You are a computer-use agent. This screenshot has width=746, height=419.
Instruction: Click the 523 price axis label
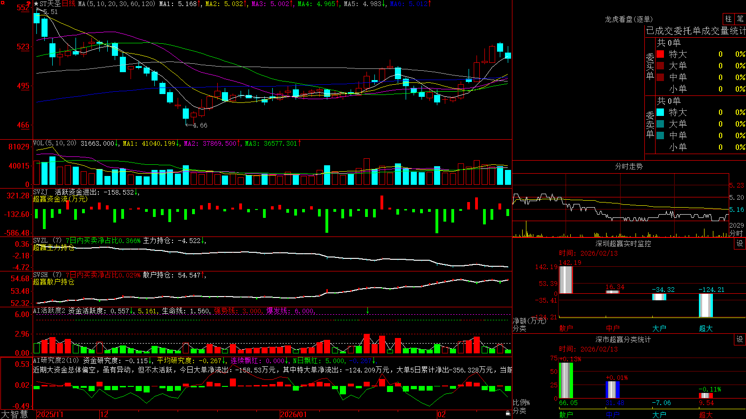[x=23, y=47]
